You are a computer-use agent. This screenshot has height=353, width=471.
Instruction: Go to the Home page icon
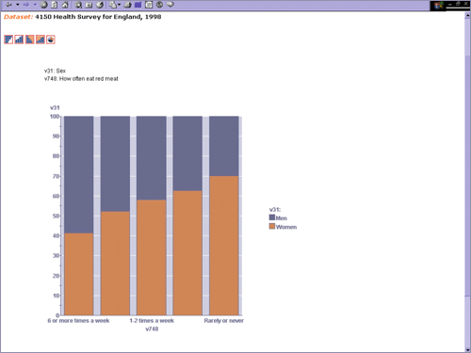[x=65, y=5]
